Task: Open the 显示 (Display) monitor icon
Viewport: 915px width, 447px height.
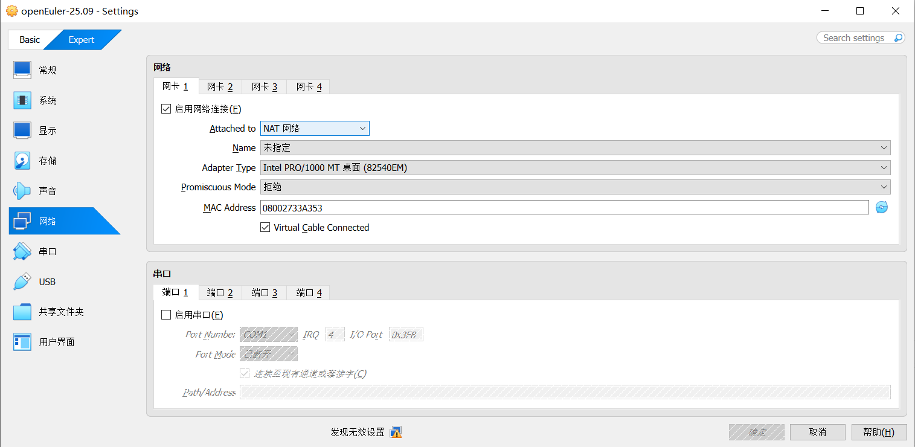Action: pyautogui.click(x=22, y=130)
